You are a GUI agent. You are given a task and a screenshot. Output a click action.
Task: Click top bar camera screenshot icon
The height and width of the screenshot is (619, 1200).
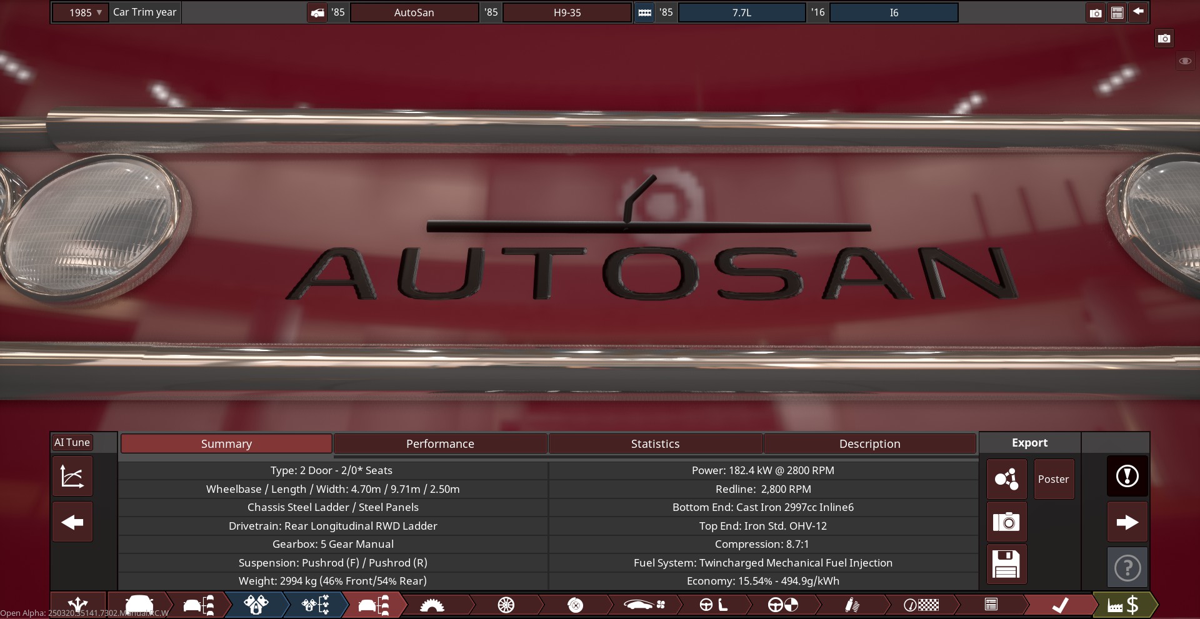click(x=1096, y=12)
